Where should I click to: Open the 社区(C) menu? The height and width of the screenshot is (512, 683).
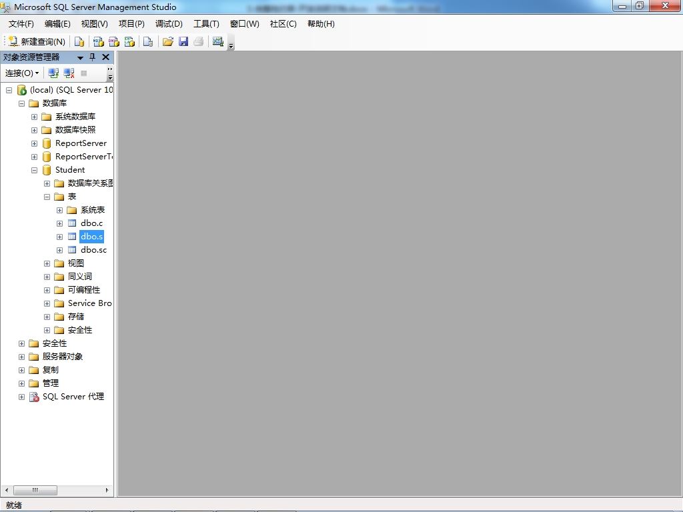[x=283, y=24]
